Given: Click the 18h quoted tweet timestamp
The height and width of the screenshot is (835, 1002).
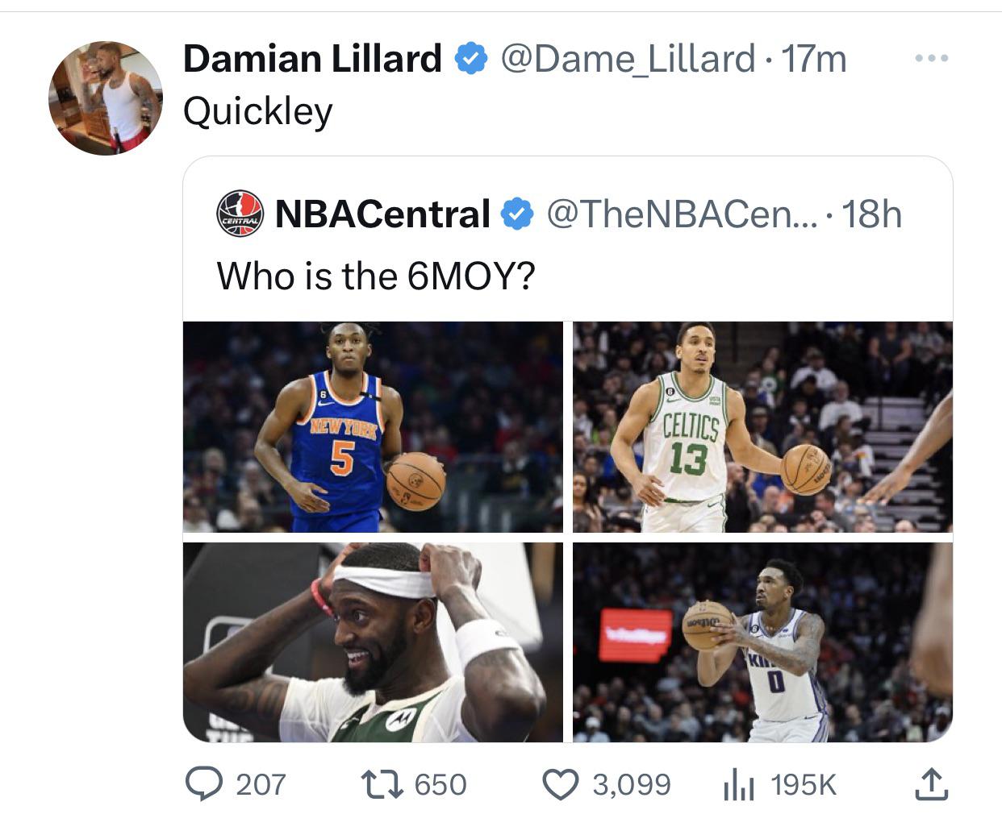Looking at the screenshot, I should click(x=872, y=214).
